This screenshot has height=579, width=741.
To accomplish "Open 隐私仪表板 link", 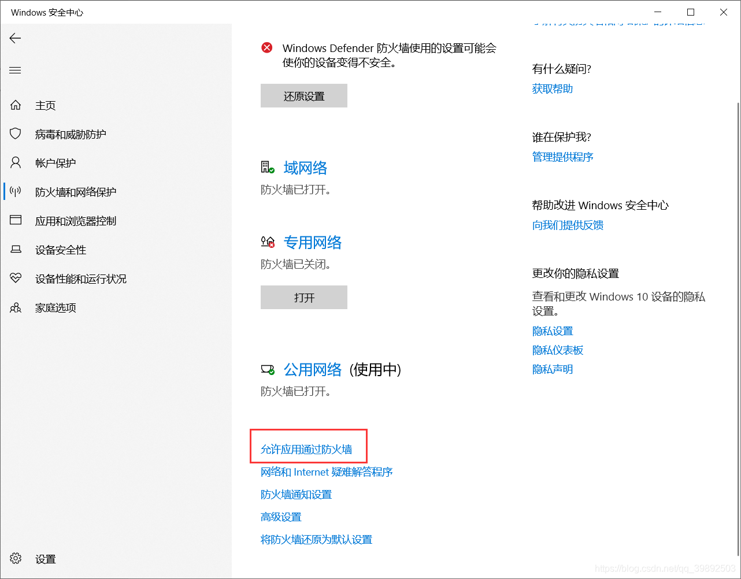I will [558, 350].
